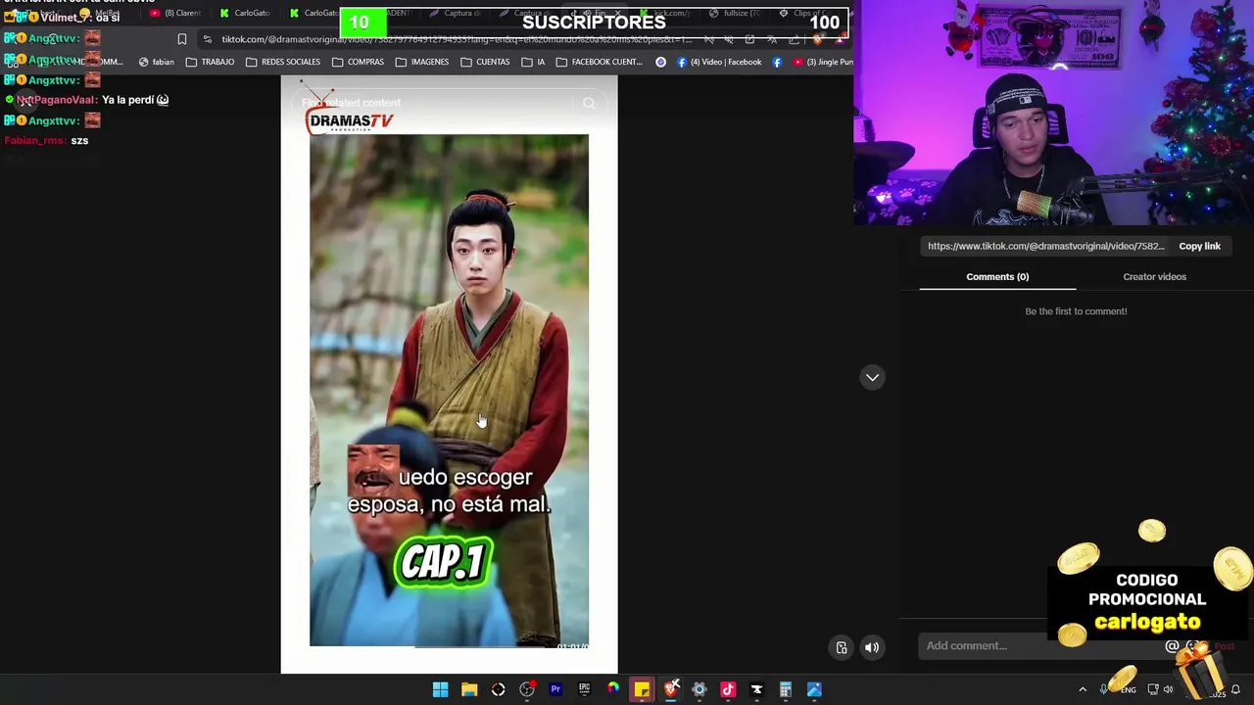
Task: Click the ENG language indicator
Action: tap(1129, 690)
